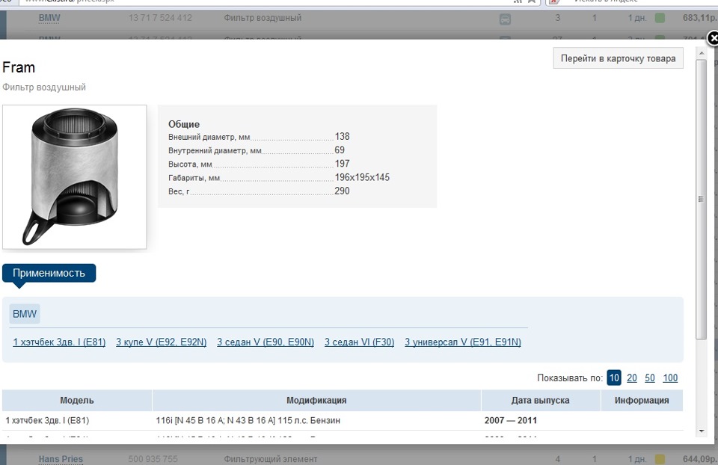Click part number 500 935 755
Viewport: 718px width, 465px height.
153,458
